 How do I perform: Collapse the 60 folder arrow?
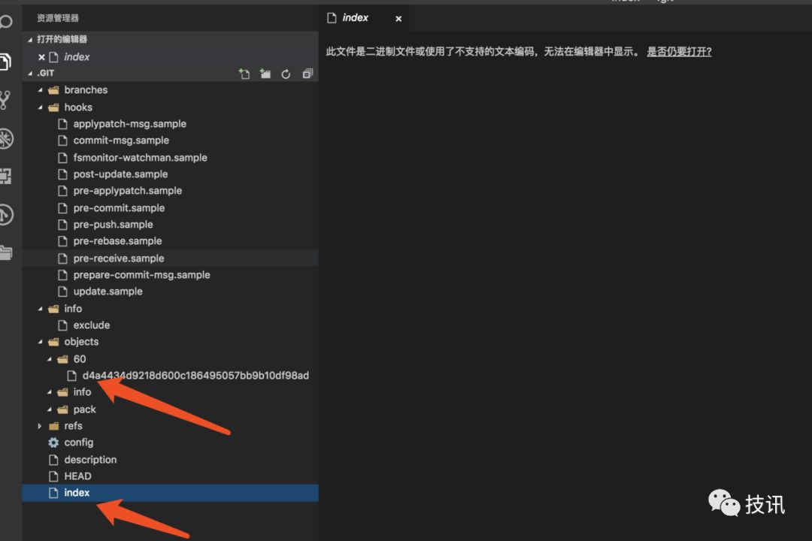[50, 358]
